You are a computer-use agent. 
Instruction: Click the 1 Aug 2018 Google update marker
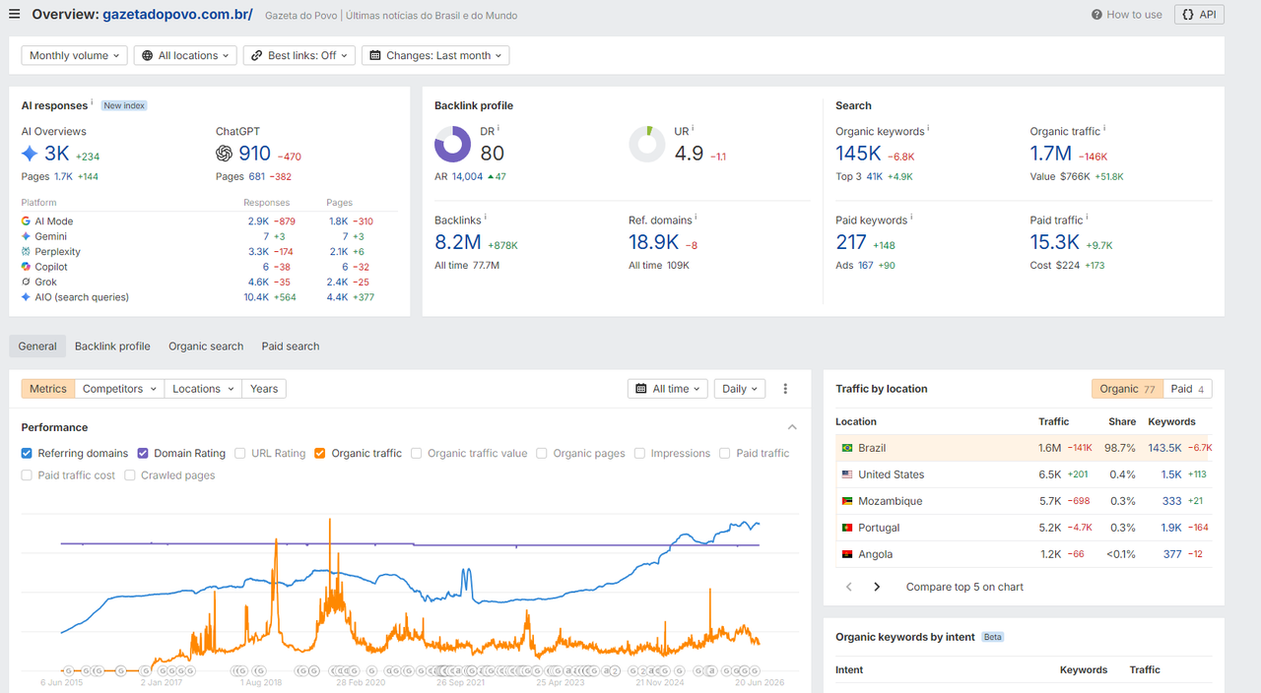[x=262, y=670]
